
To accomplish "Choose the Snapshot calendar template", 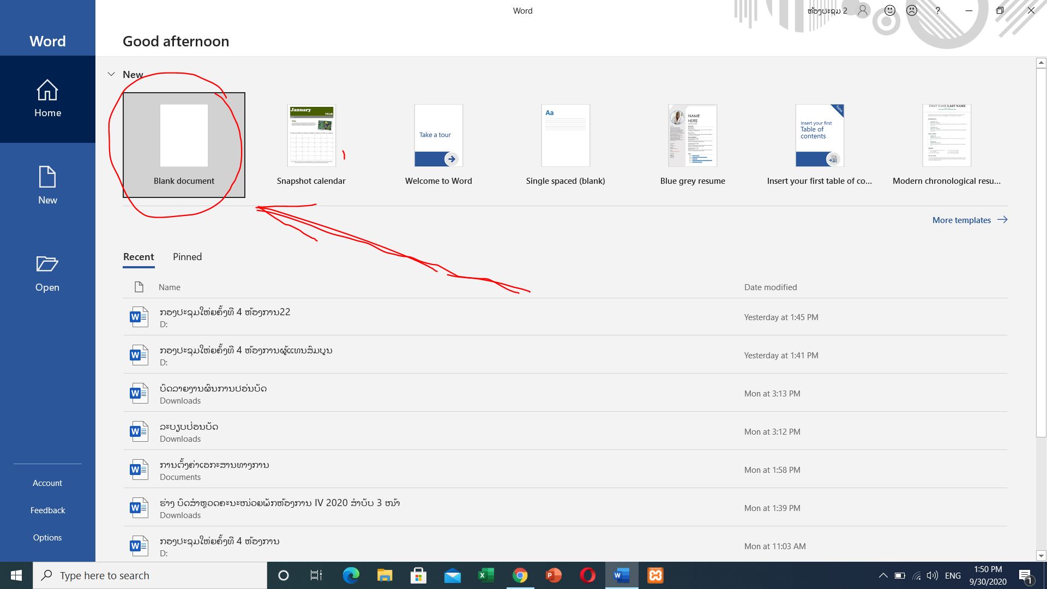I will coord(311,145).
